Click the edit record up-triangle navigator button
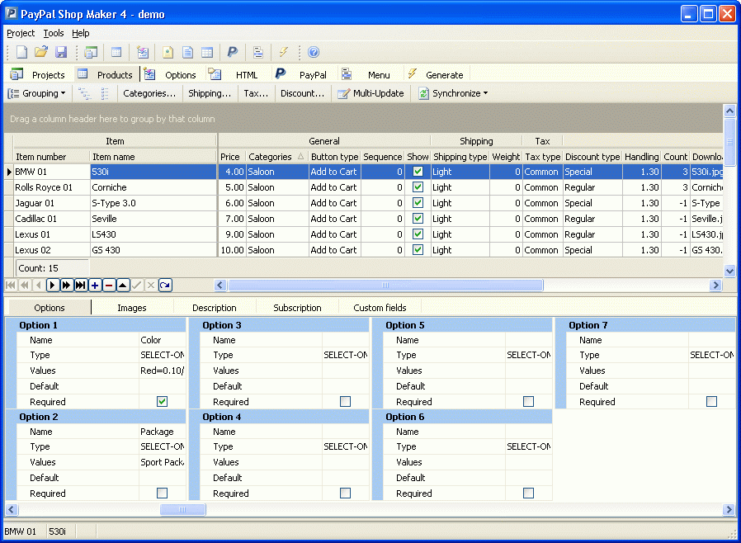This screenshot has height=543, width=741. [x=123, y=285]
